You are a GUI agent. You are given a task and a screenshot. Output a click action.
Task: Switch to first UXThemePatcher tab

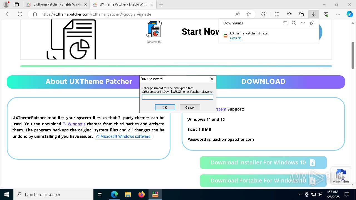pos(57,4)
